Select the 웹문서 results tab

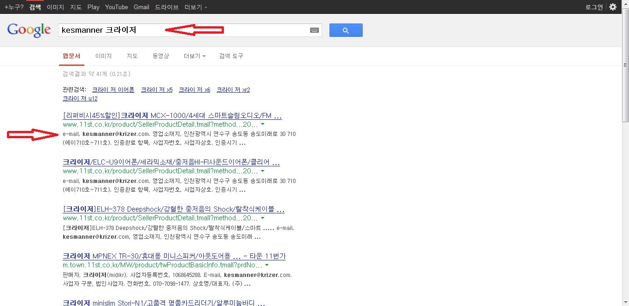click(71, 56)
